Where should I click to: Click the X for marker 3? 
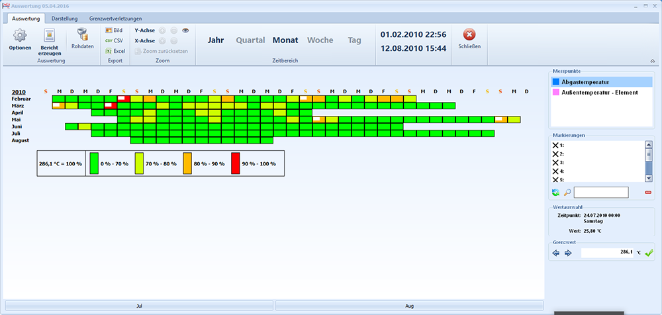(555, 163)
